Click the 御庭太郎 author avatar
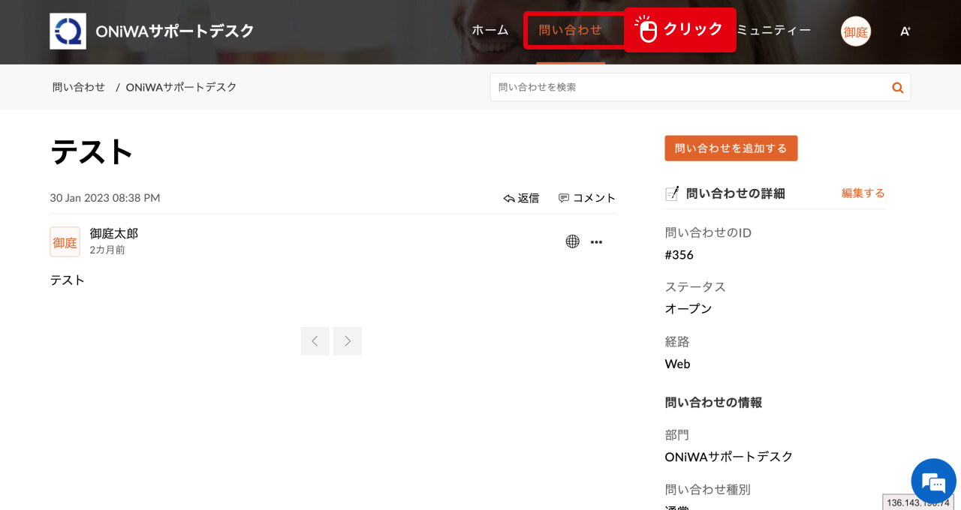961x510 pixels. (x=65, y=242)
